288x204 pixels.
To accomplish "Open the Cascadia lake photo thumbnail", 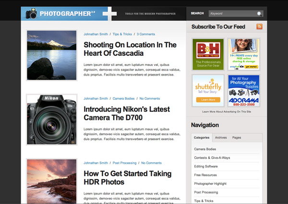I will [x=52, y=55].
